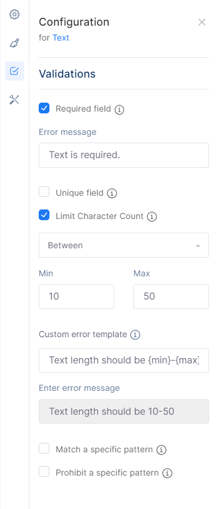Check the Match a specific pattern box

[x=44, y=448]
